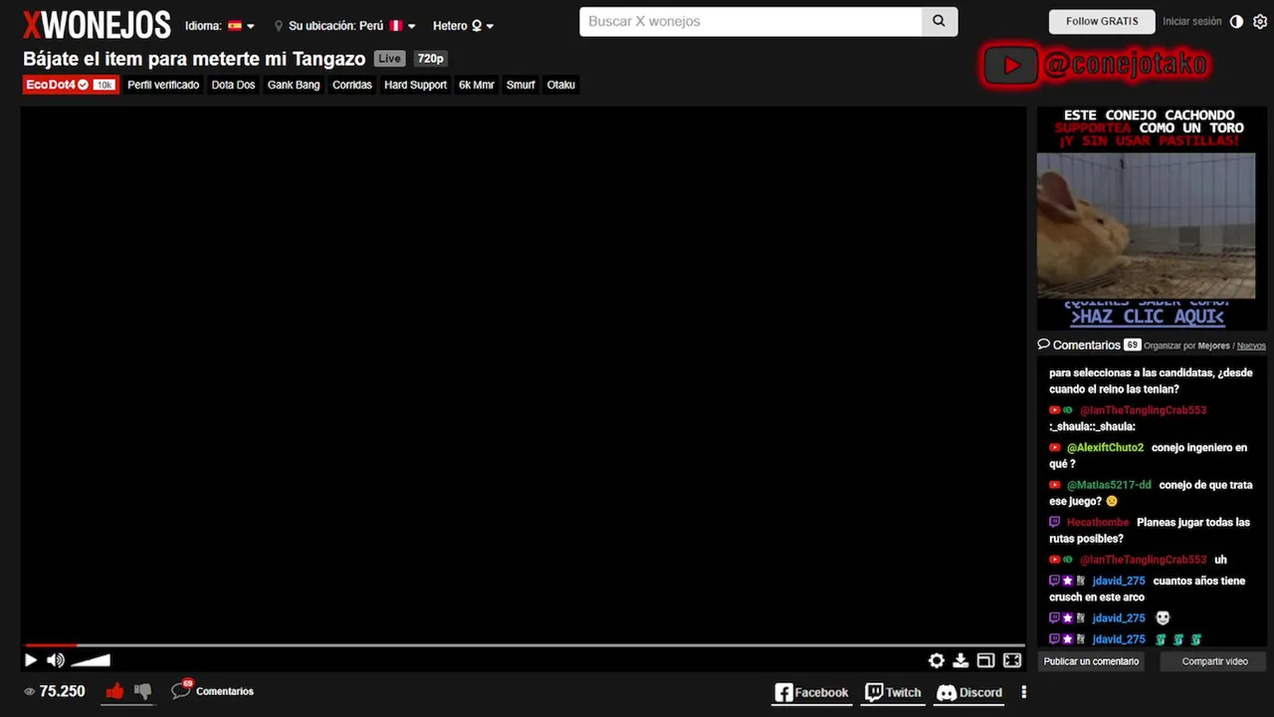Viewport: 1274px width, 717px height.
Task: Open Comentarios below the video
Action: (x=212, y=690)
